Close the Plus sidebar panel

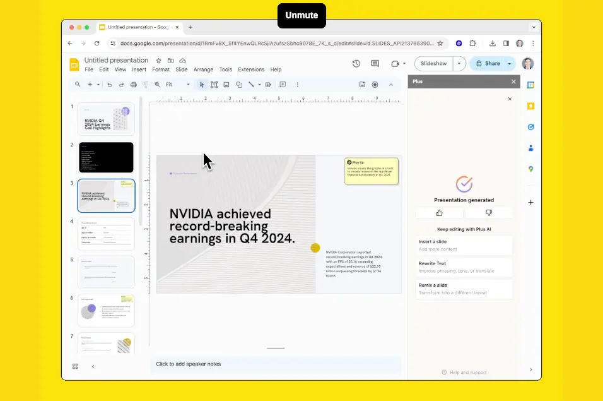pyautogui.click(x=513, y=81)
